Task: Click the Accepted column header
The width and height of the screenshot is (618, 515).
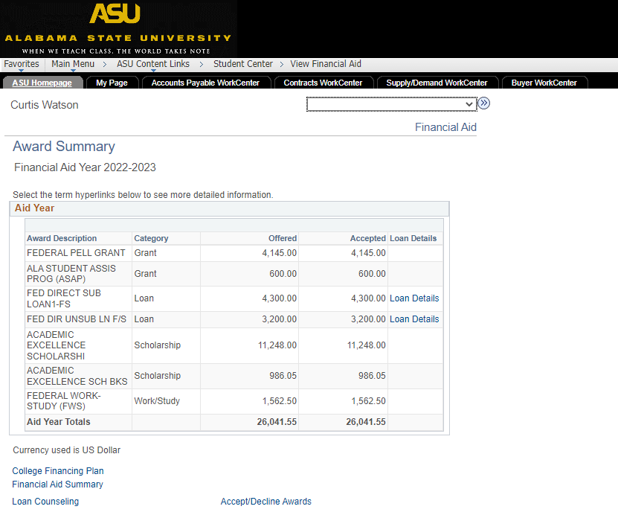Action: (367, 238)
